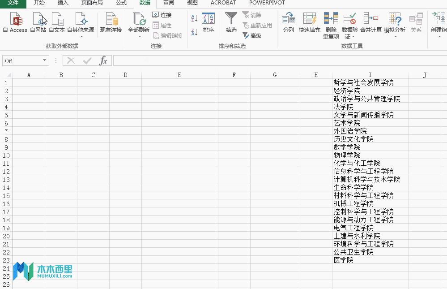Switch to the POWERPIVOT tab

coord(267,3)
